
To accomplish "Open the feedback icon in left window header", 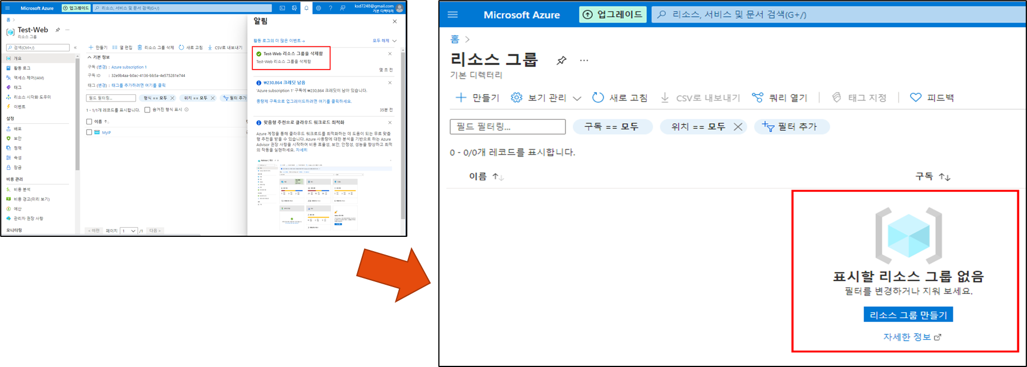I will pos(342,8).
